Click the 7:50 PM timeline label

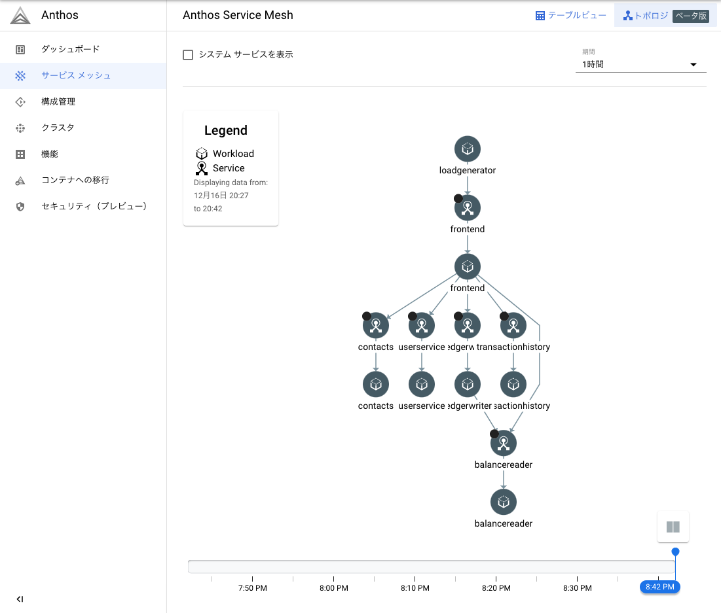[252, 588]
